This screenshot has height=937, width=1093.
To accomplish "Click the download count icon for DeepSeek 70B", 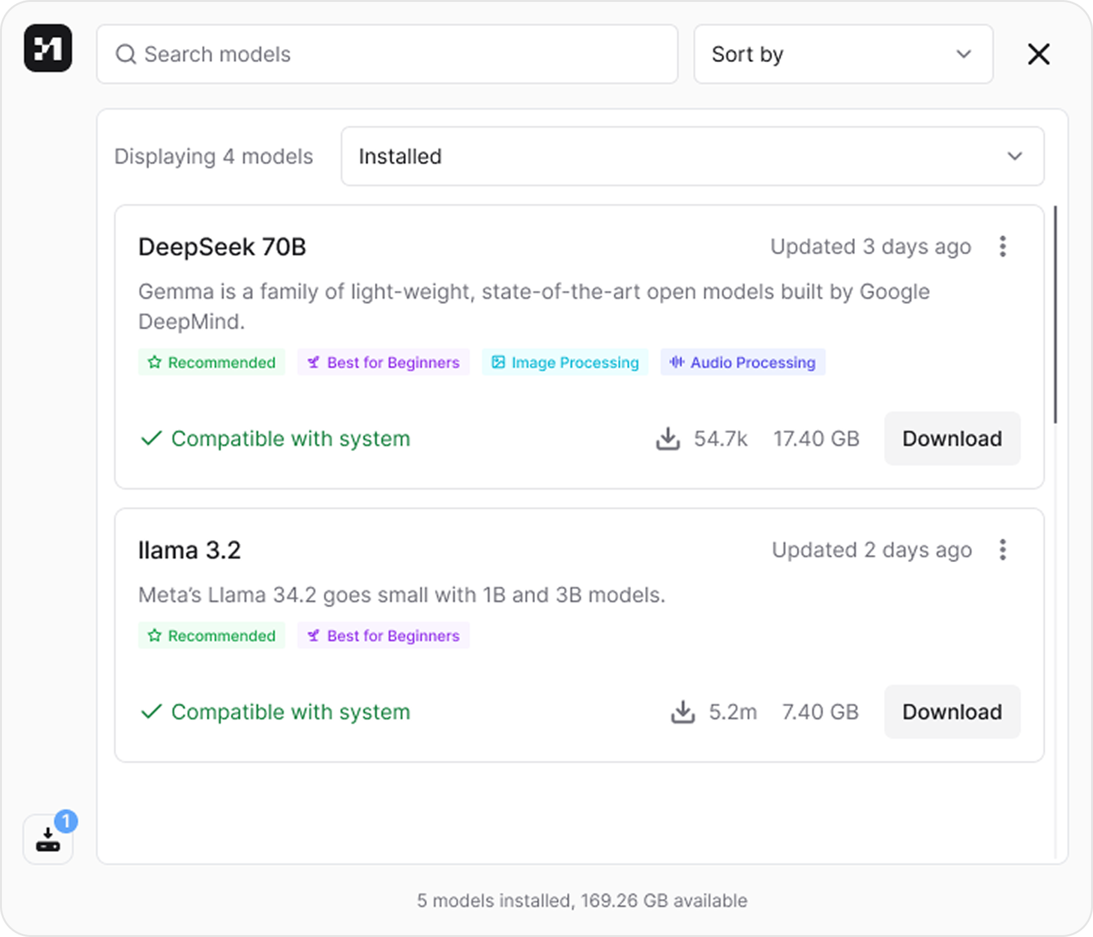I will 668,439.
